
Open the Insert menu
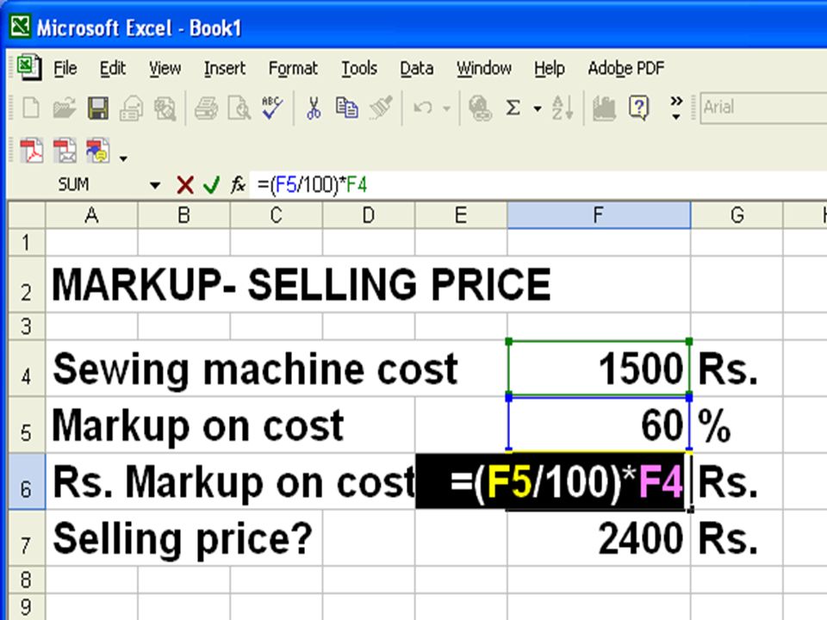point(225,69)
